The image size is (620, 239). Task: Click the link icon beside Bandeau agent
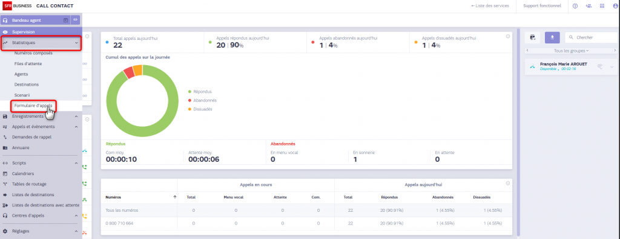tap(75, 19)
